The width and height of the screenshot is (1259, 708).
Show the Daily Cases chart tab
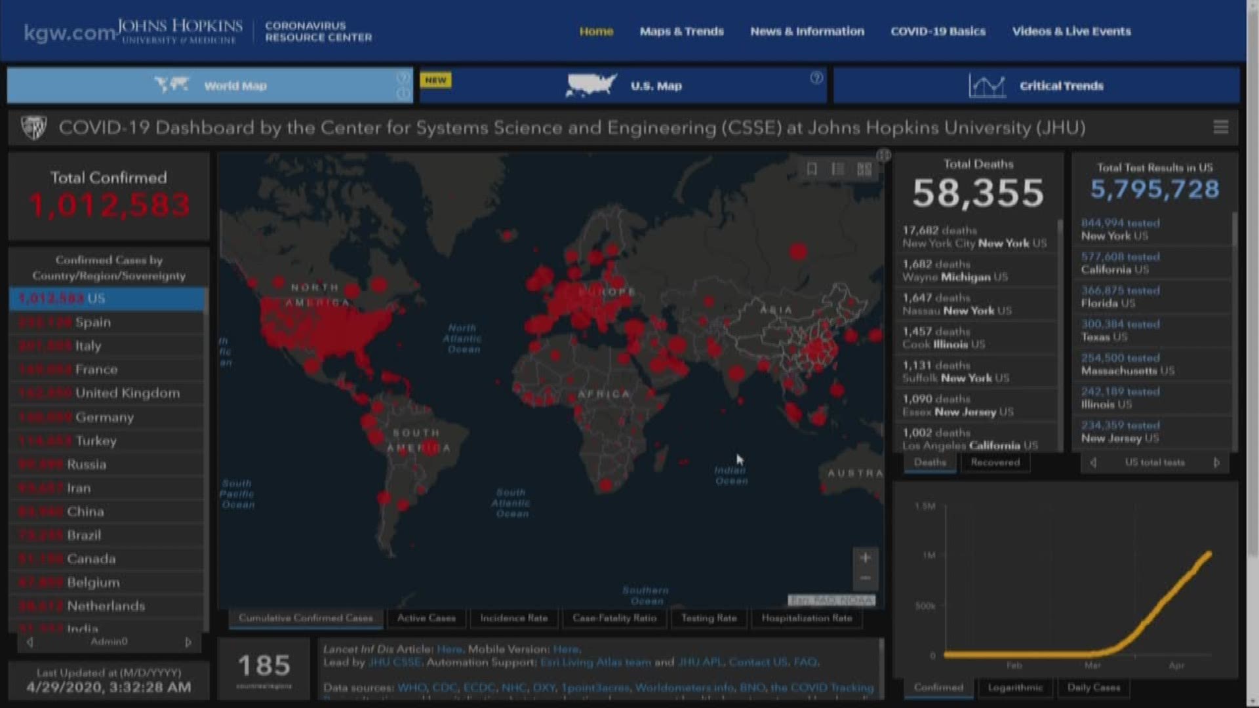1094,688
